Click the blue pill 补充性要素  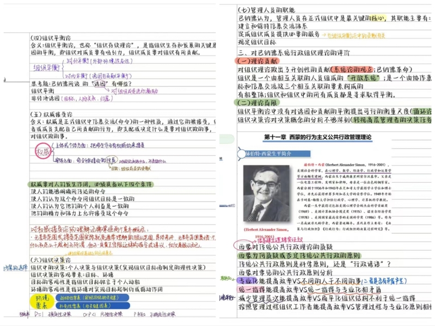pyautogui.click(x=93, y=306)
